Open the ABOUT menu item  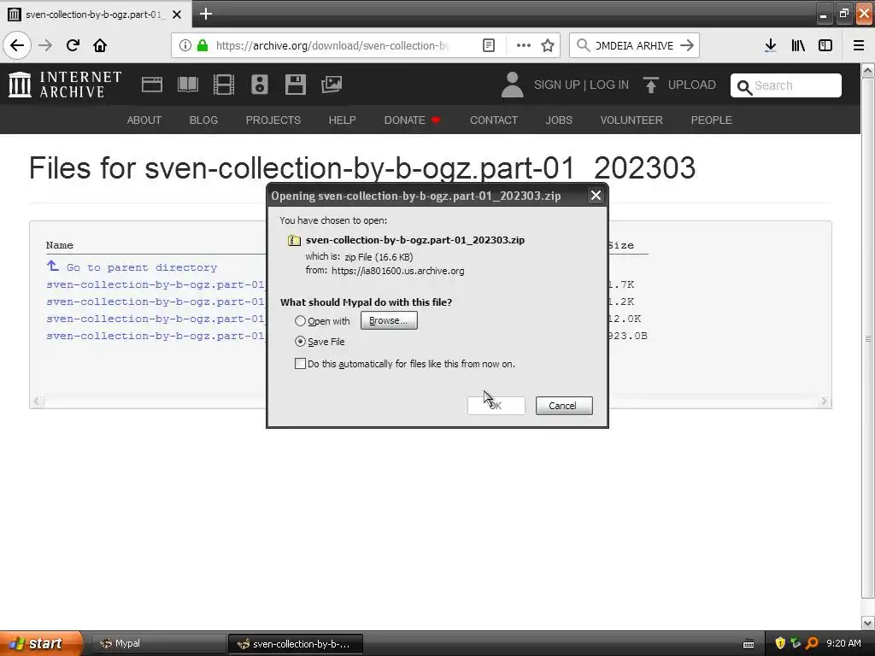[144, 120]
